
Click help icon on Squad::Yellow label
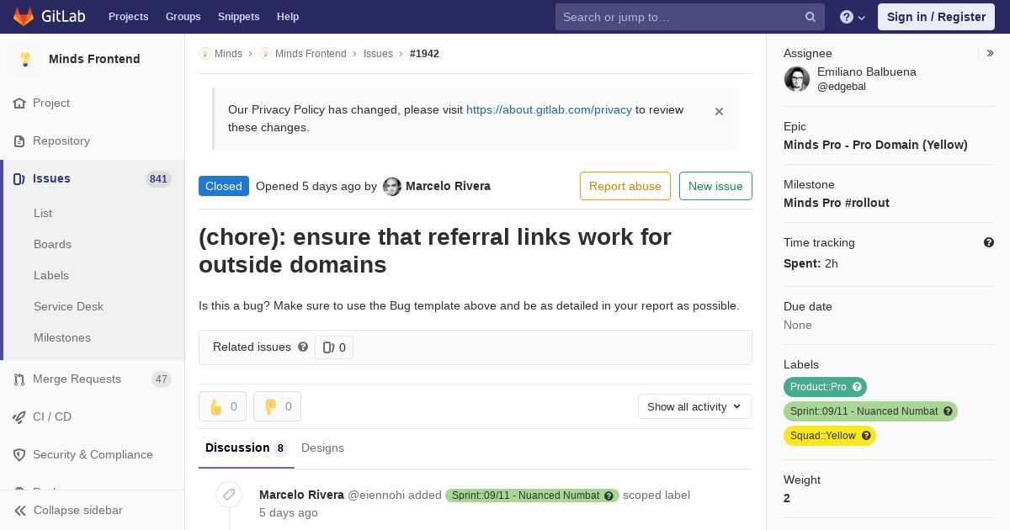(x=867, y=436)
